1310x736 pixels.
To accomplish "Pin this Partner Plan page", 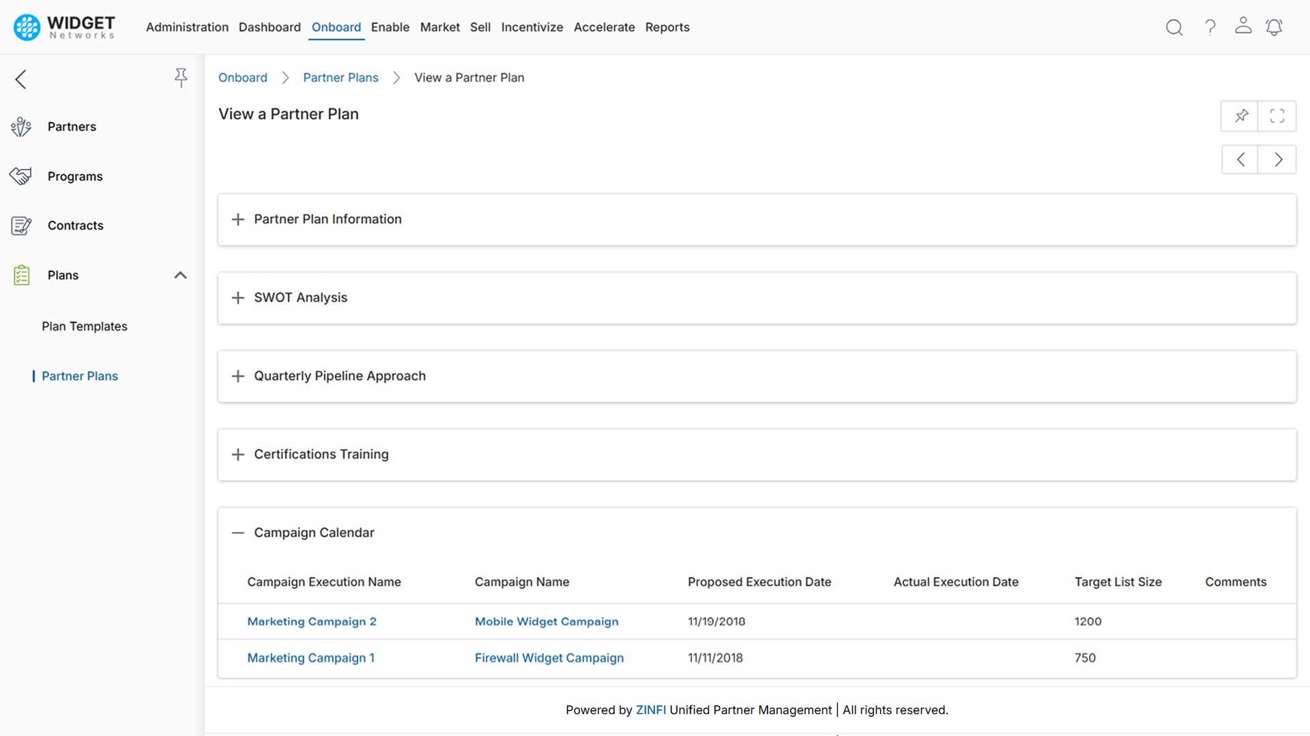I will tap(1241, 116).
